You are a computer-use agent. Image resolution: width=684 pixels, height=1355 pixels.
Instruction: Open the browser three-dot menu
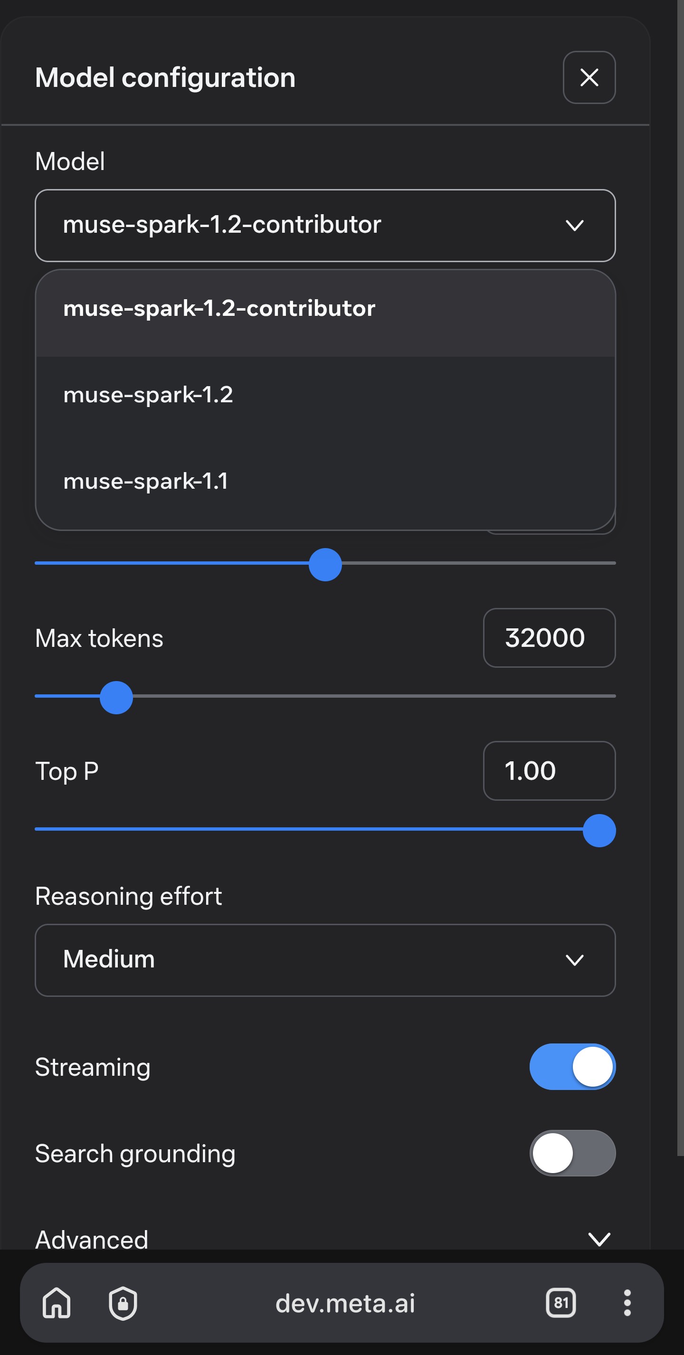tap(627, 1303)
